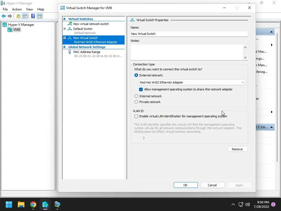
Task: Open the Action menu
Action: (17, 9)
